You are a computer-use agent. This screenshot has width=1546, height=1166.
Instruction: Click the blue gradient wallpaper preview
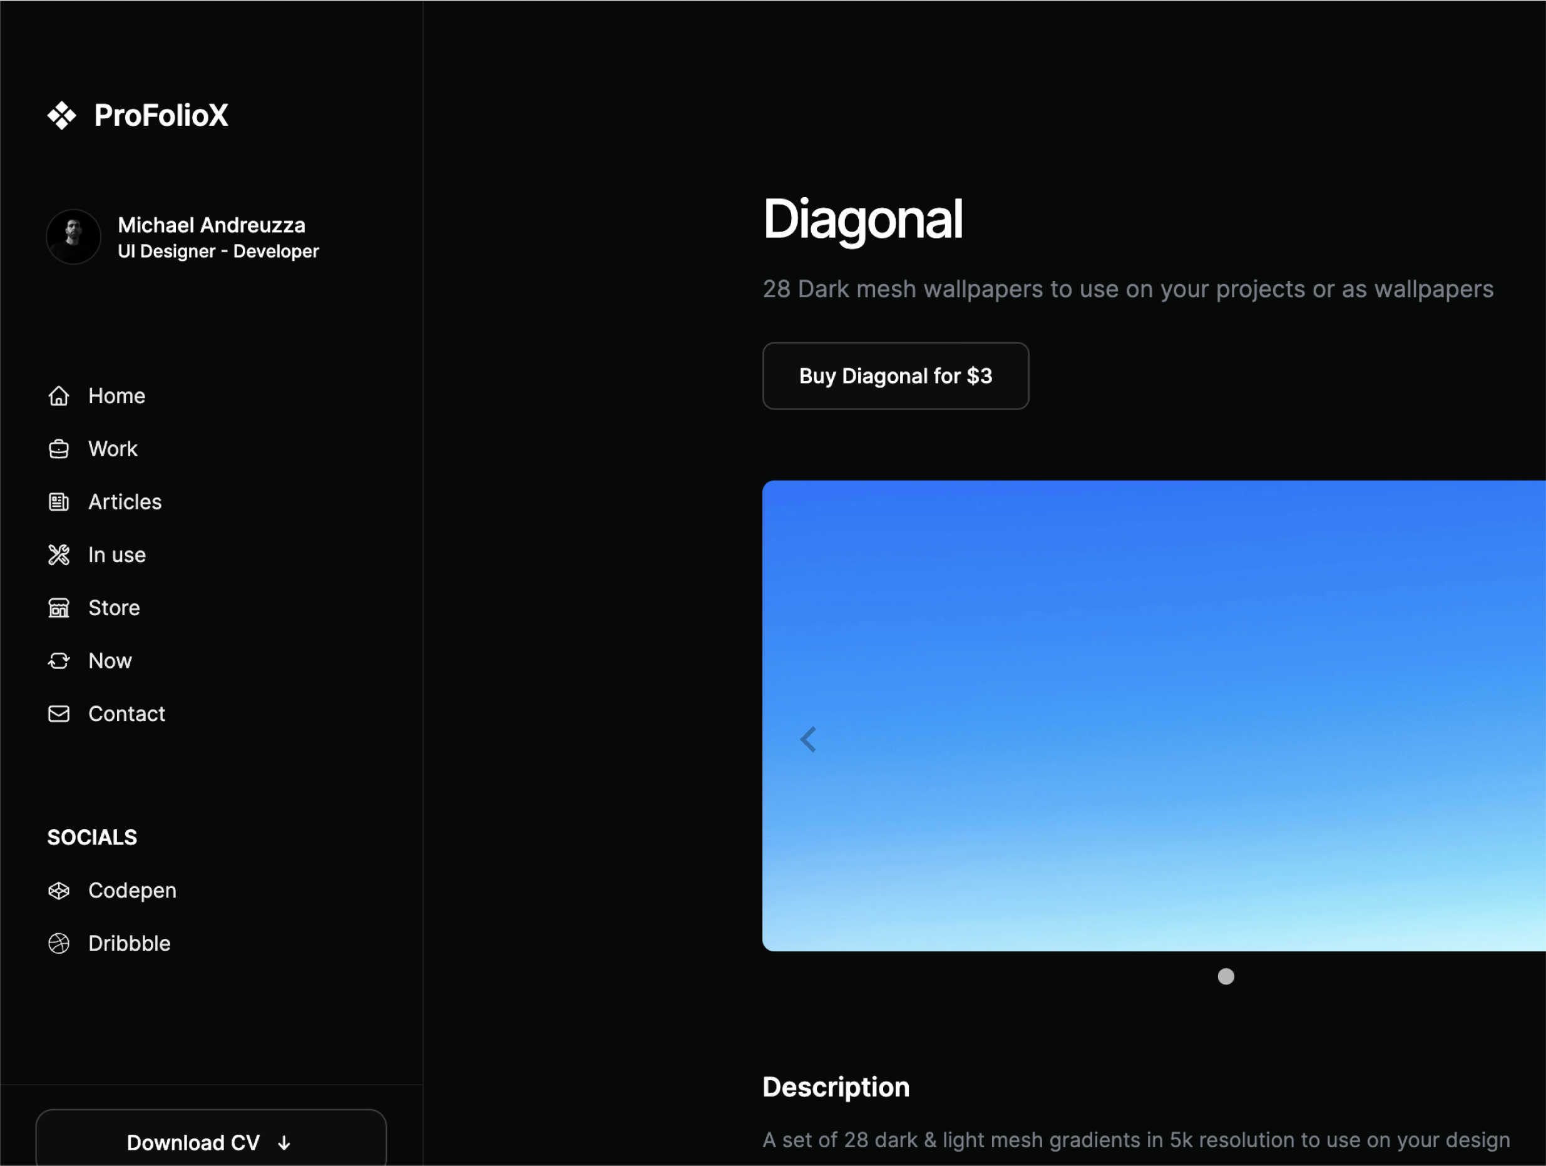(x=1154, y=716)
